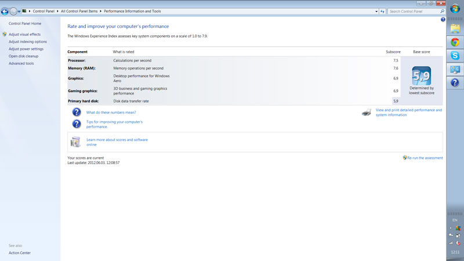Click the Control Panel taskbar icon
The image size is (464, 261).
tap(455, 69)
